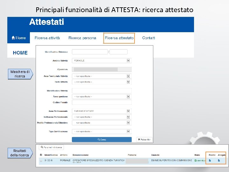
Task: Click the Ambito column header
Action: click(x=64, y=155)
